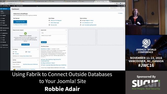The width and height of the screenshot is (167, 94).
Task: Expand the Screen Options dropdown
Action: 114,8
